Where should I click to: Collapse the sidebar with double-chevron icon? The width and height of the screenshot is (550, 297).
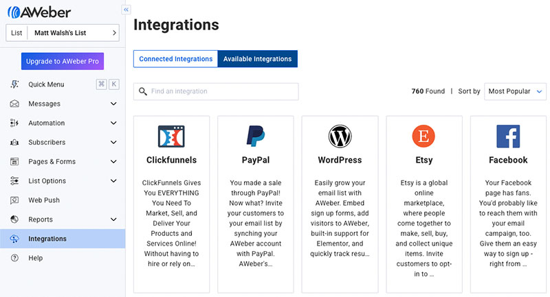pyautogui.click(x=126, y=10)
